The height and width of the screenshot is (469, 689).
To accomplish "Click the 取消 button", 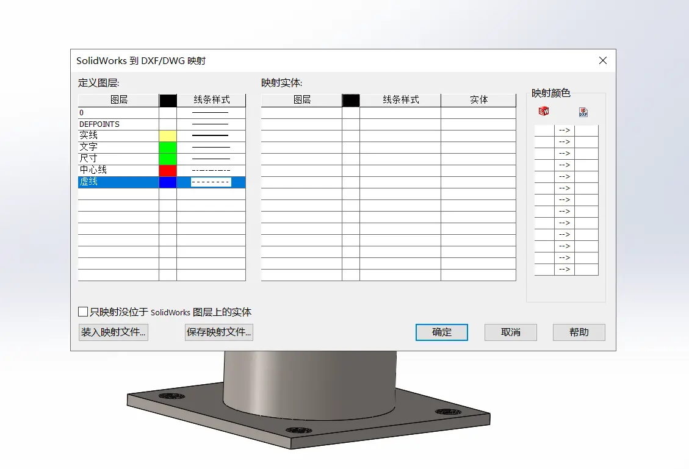I will [511, 332].
